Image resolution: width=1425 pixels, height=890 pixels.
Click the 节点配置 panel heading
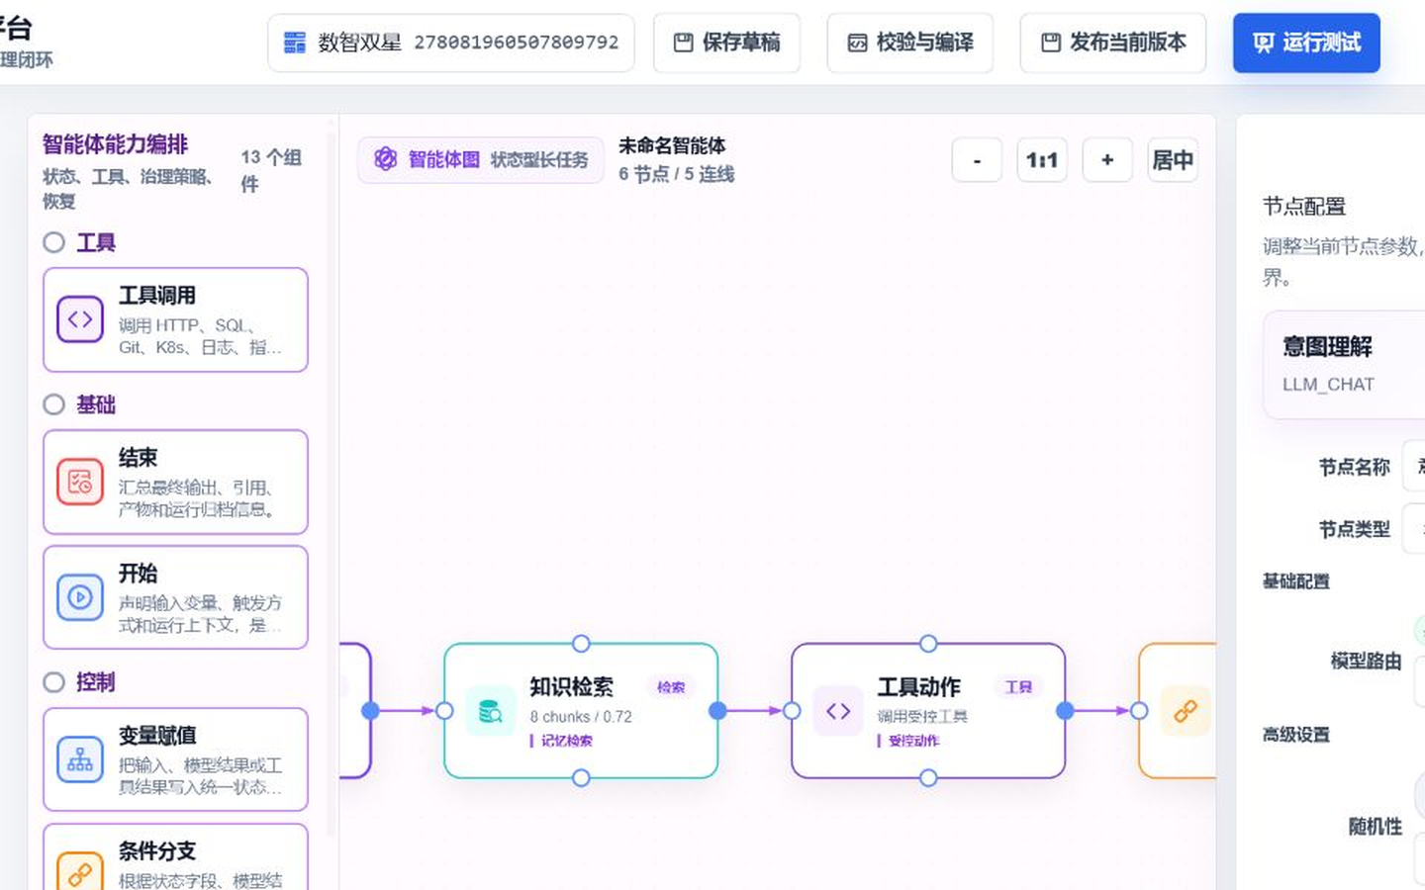click(1304, 207)
